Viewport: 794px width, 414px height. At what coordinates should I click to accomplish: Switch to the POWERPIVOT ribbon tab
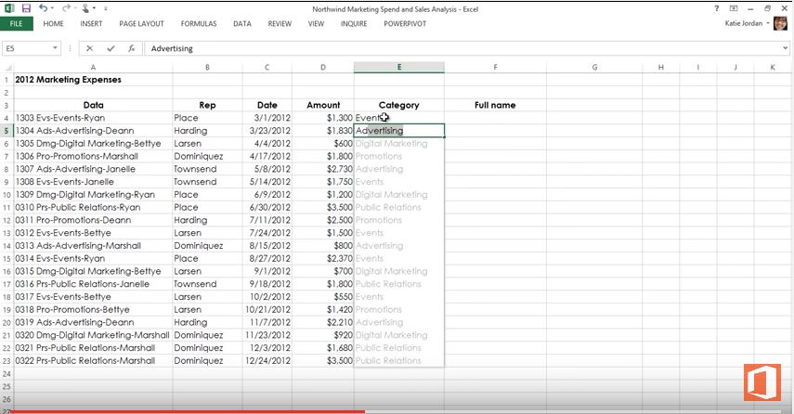coord(404,23)
